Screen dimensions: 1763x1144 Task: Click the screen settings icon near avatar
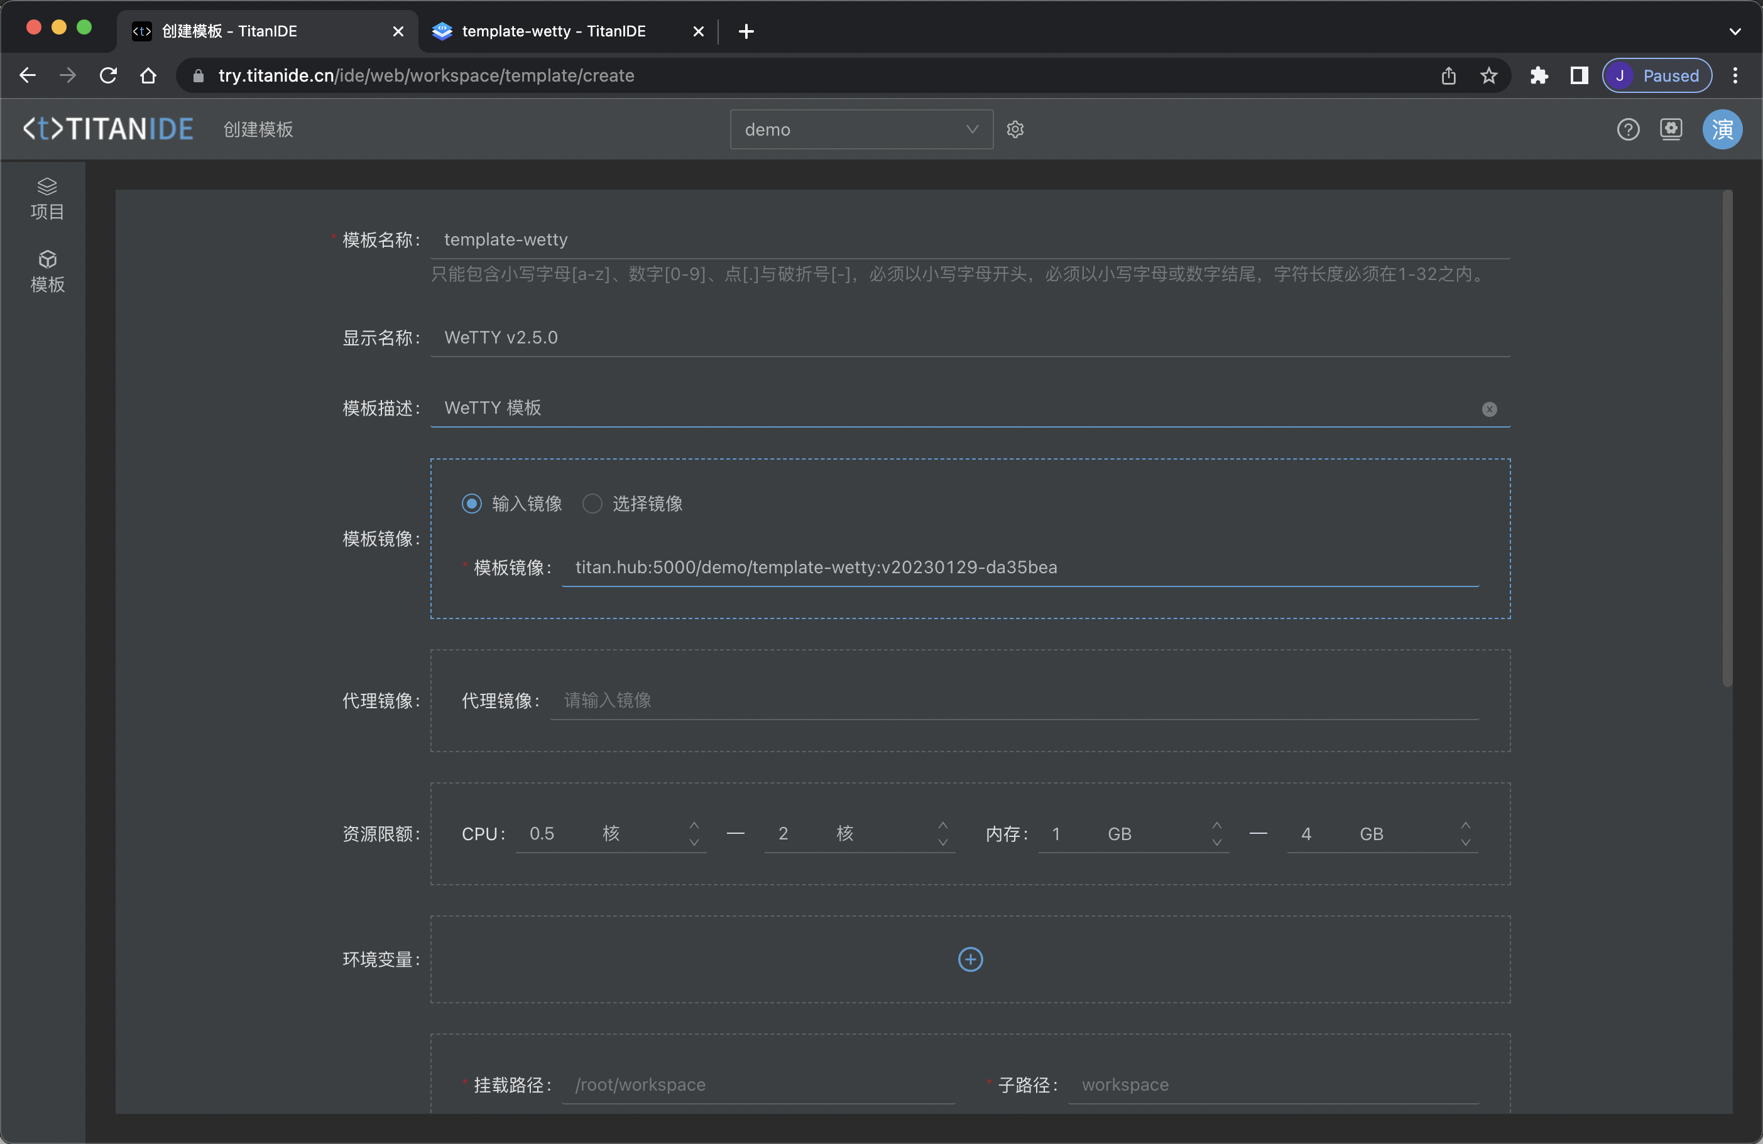click(x=1671, y=129)
